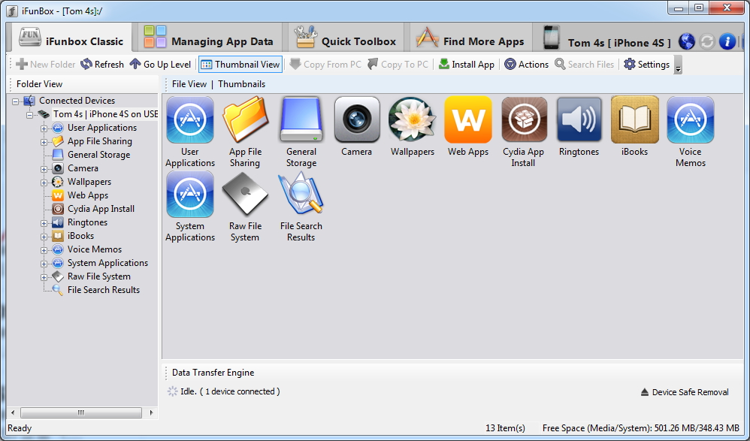The image size is (750, 441).
Task: Click the blue info icon
Action: pos(727,41)
